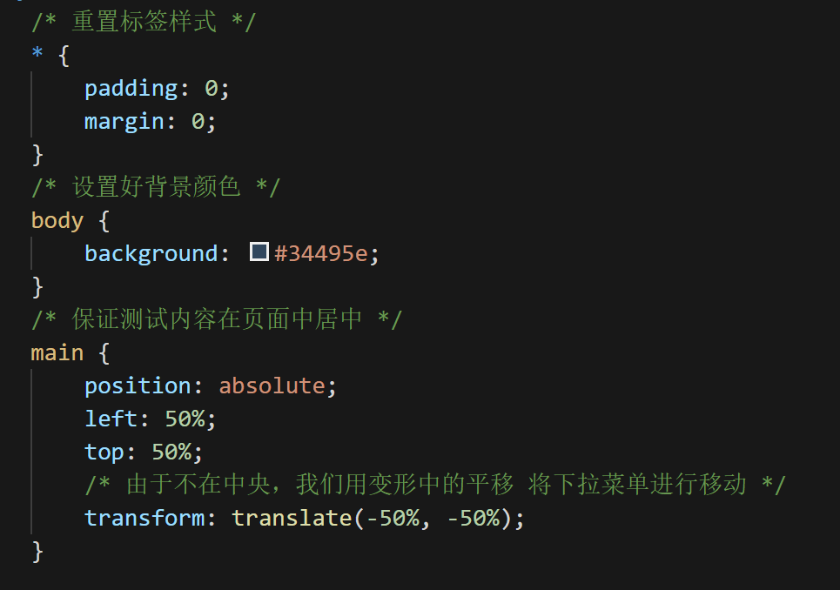
Task: Click the 设置好背景颜色 comment
Action: pyautogui.click(x=156, y=187)
